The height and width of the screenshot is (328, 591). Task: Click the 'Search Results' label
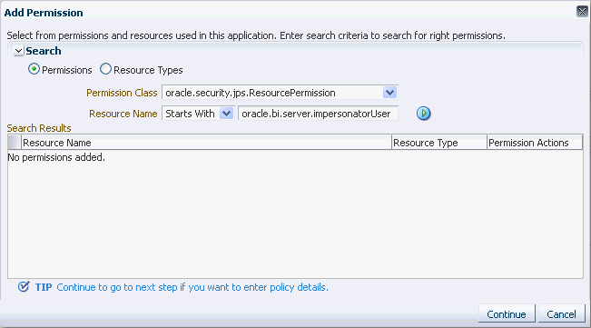[x=39, y=128]
